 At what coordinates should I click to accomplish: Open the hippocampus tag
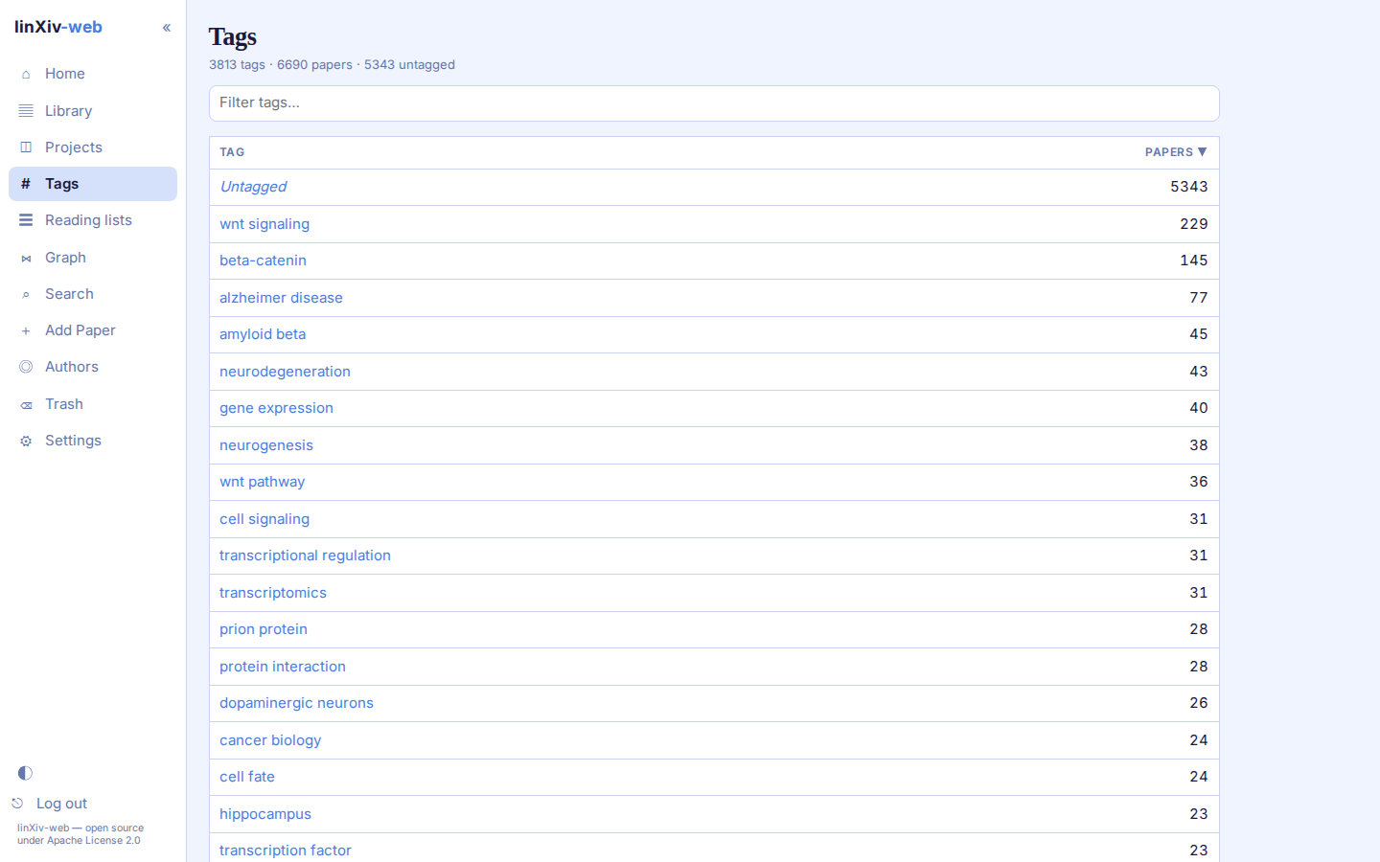coord(265,814)
